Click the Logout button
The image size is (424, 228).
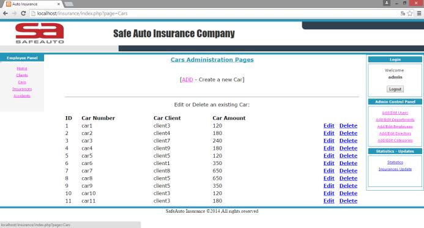395,89
